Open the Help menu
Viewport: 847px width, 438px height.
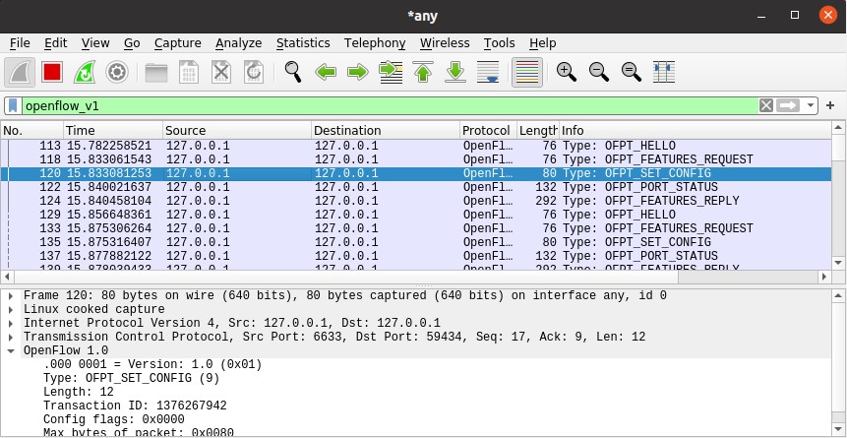point(542,43)
